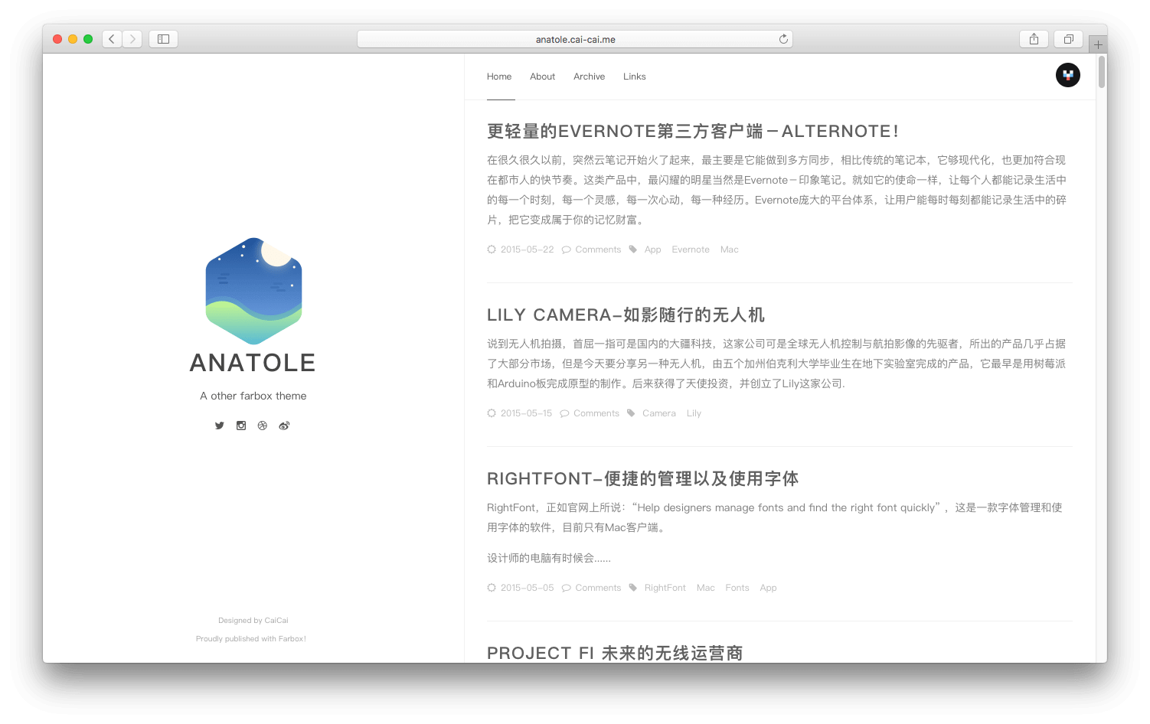Click the round avatar icon top right
This screenshot has width=1150, height=724.
coord(1067,75)
